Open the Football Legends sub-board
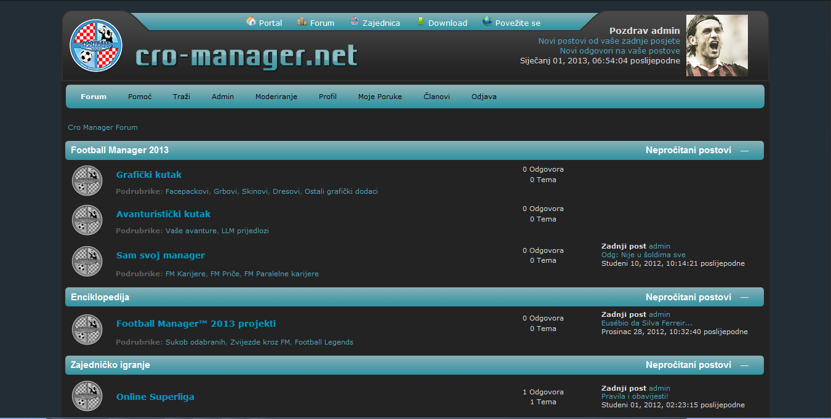This screenshot has height=419, width=831. coord(324,342)
